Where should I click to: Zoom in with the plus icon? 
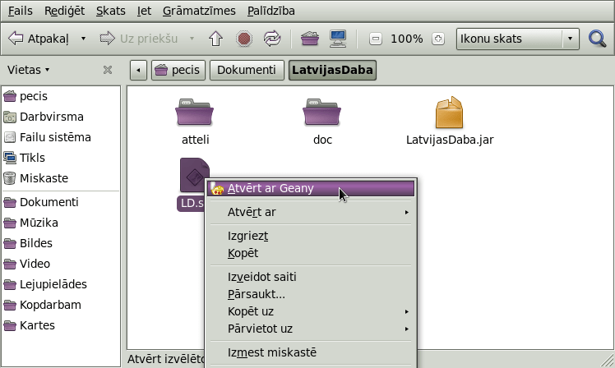click(438, 39)
